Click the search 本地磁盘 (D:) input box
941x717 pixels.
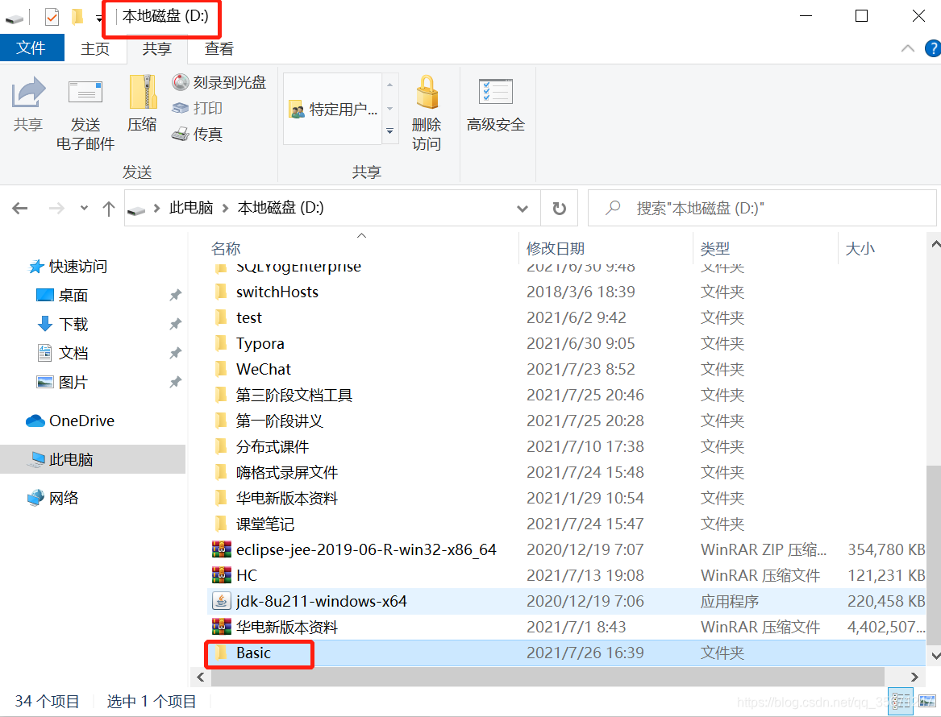click(762, 208)
